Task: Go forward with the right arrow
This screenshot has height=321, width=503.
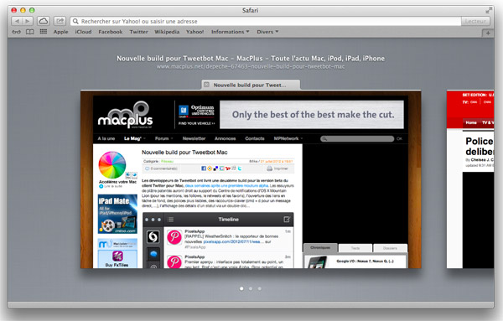Action: point(28,21)
